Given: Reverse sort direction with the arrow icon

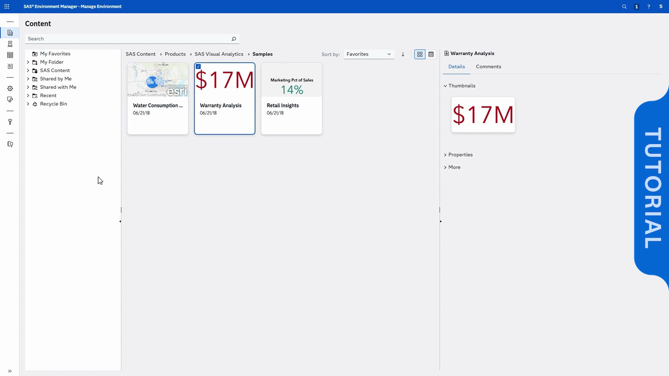Looking at the screenshot, I should pos(403,54).
